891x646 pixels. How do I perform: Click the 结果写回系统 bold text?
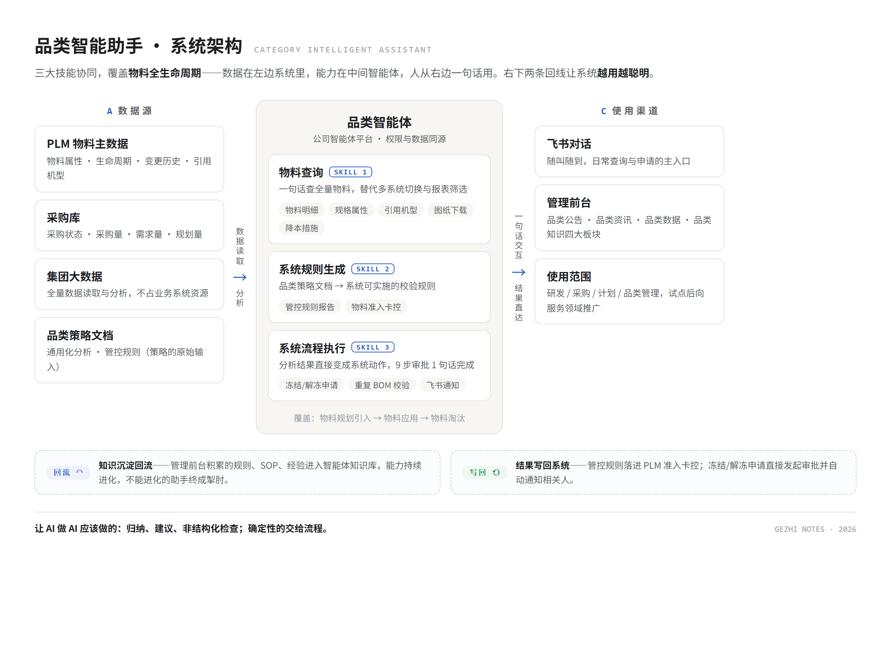[x=542, y=465]
